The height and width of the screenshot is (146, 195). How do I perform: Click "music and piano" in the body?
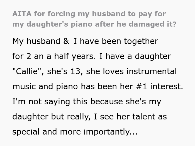point(45,86)
